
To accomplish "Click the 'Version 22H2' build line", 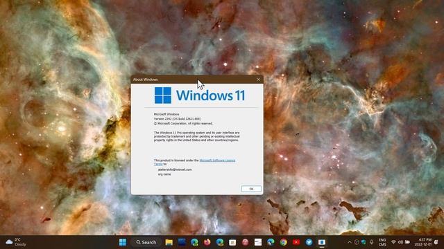I will point(177,119).
